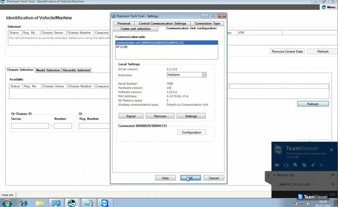Cancel the Settings dialog
Viewport: 338px width, 207px height.
pyautogui.click(x=214, y=178)
